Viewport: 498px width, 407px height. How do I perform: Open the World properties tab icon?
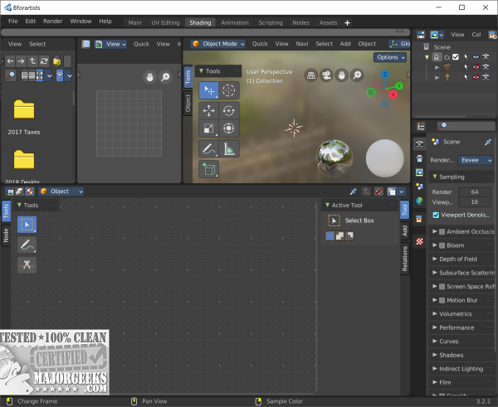(420, 200)
